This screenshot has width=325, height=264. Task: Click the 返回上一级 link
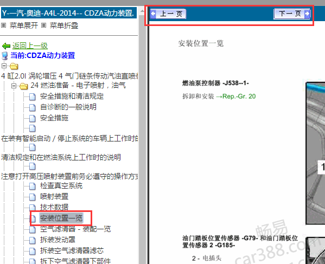click(x=30, y=46)
